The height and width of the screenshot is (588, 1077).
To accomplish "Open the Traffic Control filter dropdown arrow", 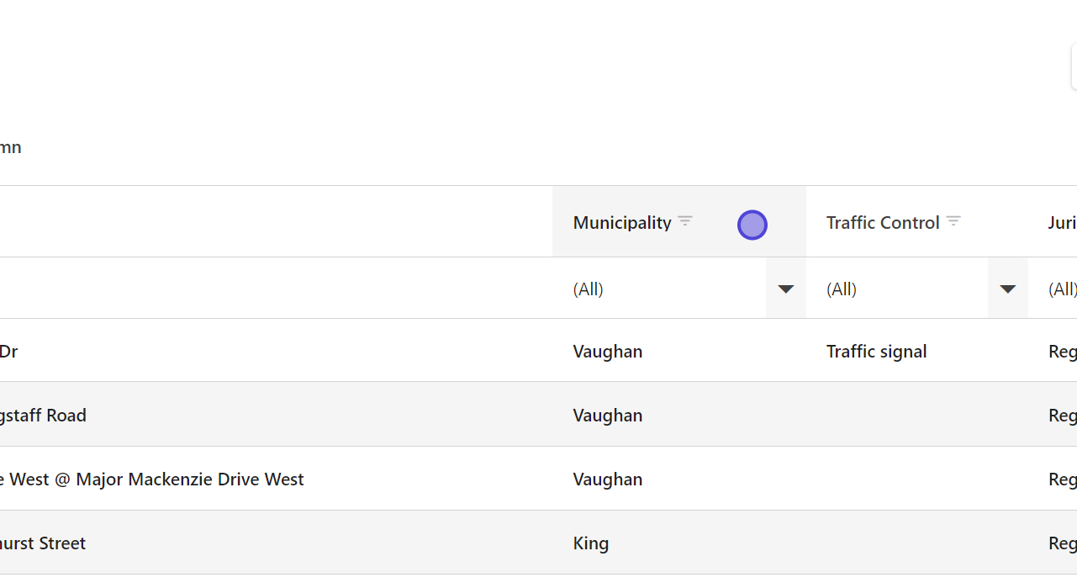I will pyautogui.click(x=1007, y=289).
